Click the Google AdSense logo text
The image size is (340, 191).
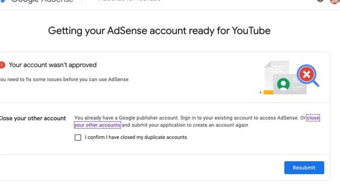coord(41,1)
